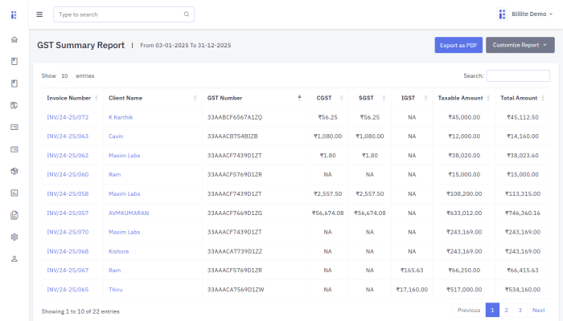Sort the table by Total Amount
The height and width of the screenshot is (321, 563).
(523, 98)
